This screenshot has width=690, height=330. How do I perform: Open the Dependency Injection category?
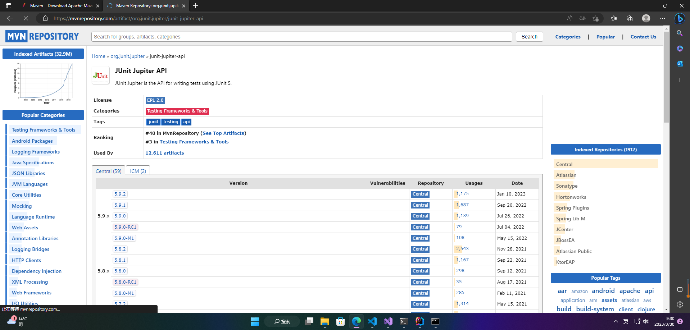pyautogui.click(x=37, y=271)
